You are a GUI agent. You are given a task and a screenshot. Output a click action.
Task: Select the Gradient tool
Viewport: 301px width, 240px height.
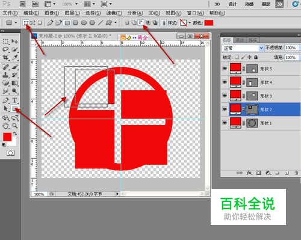point(14,83)
